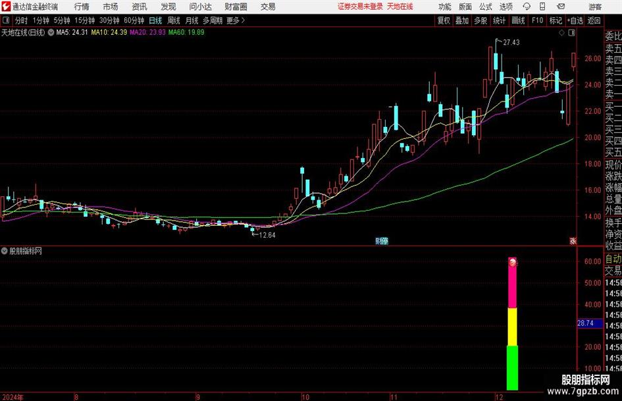The image size is (622, 401).
Task: Open the 资讯 menu
Action: click(140, 7)
